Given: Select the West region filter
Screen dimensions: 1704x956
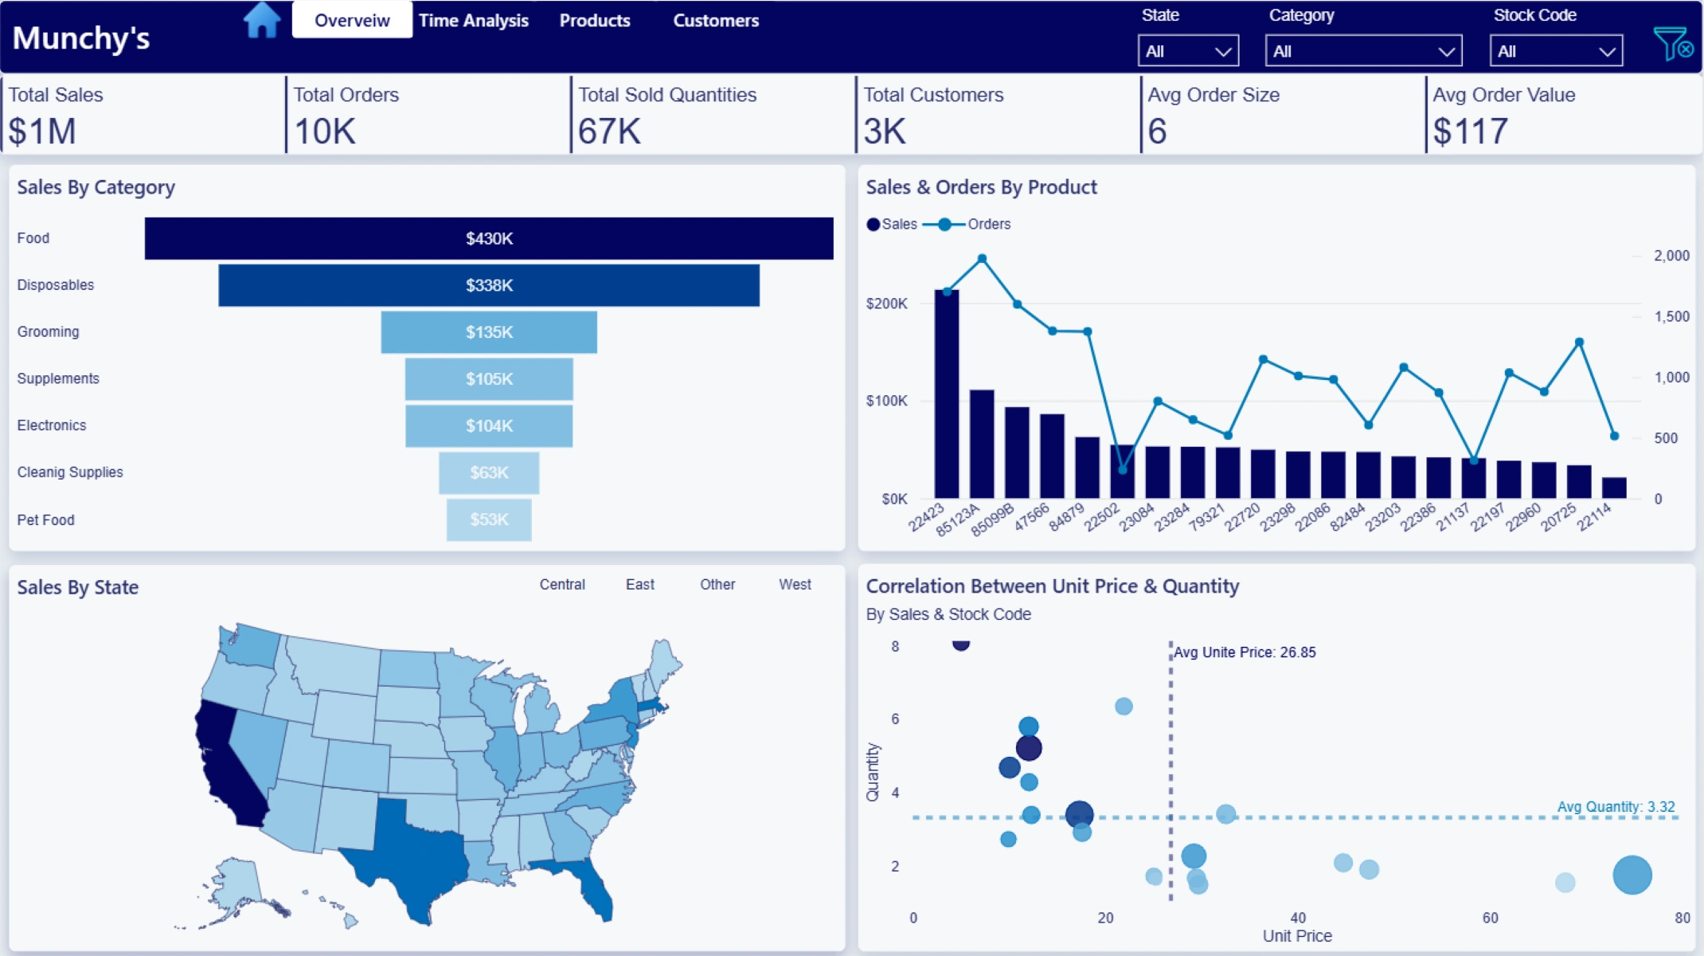Looking at the screenshot, I should click(x=795, y=585).
